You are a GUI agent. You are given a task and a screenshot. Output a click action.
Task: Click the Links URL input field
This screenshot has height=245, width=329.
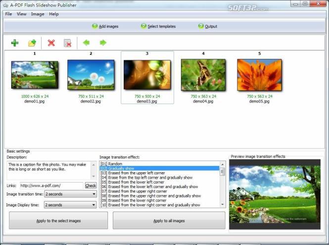pos(52,186)
